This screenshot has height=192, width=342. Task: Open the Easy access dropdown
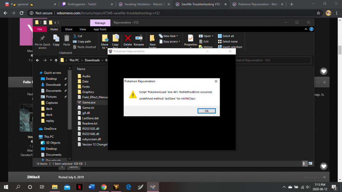170,42
